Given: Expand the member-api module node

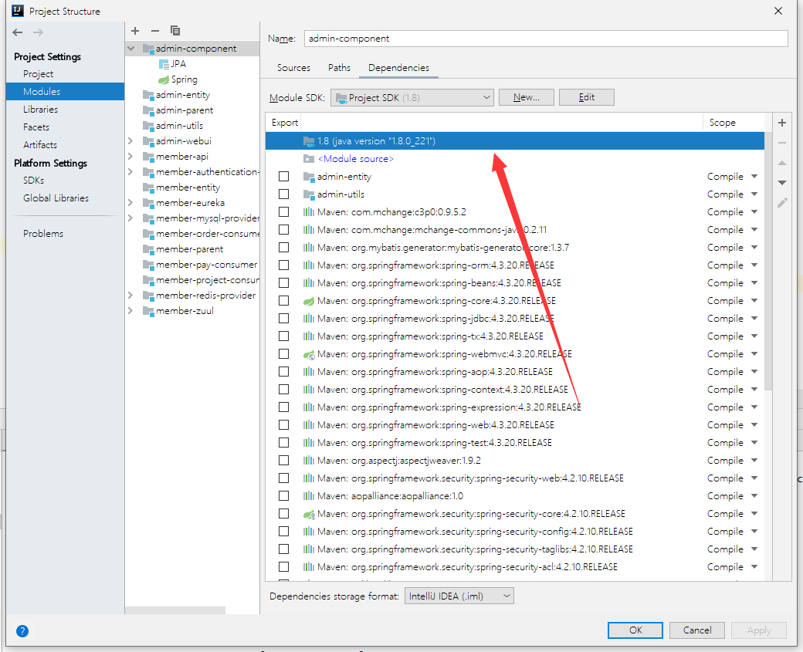Looking at the screenshot, I should pos(130,156).
